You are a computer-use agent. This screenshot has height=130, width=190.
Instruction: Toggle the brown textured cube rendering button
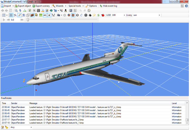point(73,15)
